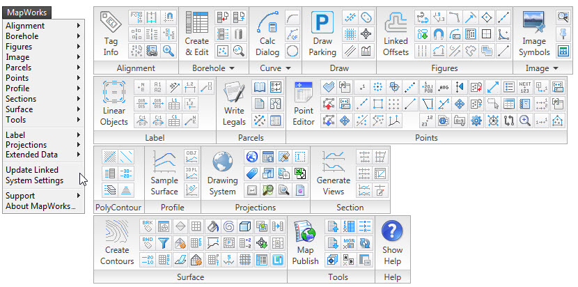Click the Show Help button

(x=392, y=242)
